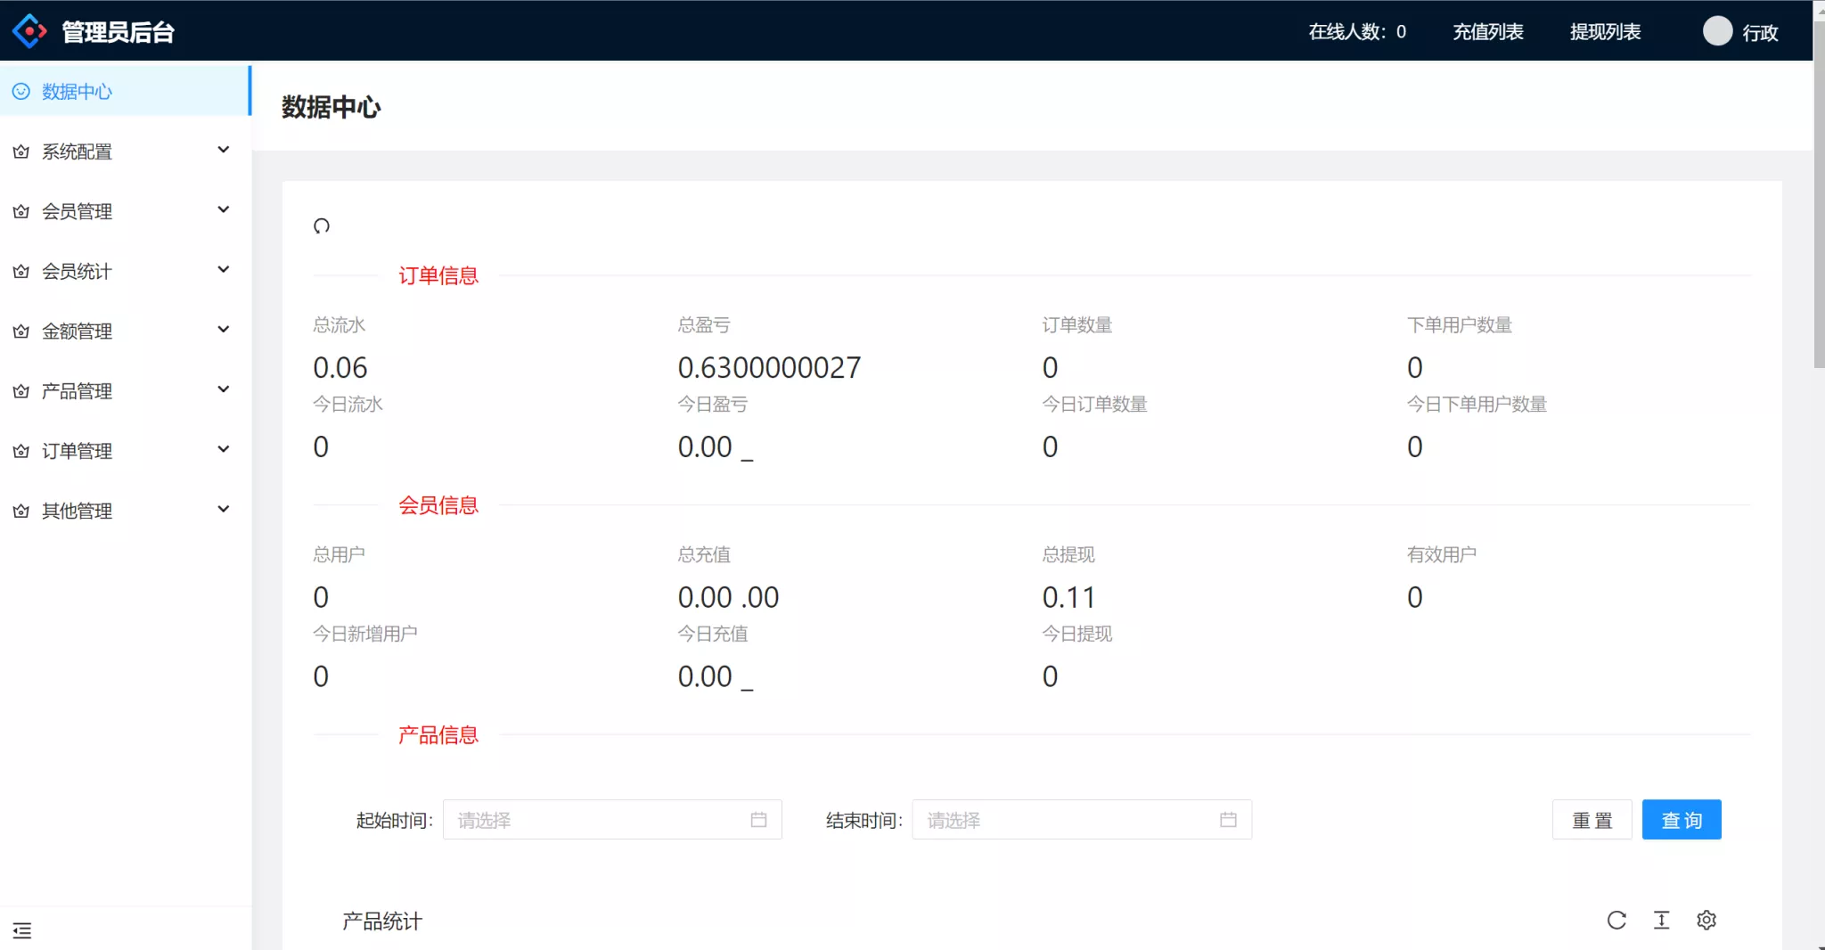
Task: Open the calendar icon in 结束时间 field
Action: click(1228, 820)
